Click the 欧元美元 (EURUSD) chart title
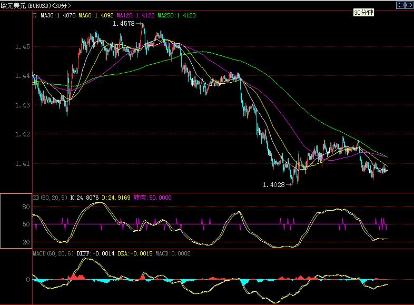 pos(35,5)
